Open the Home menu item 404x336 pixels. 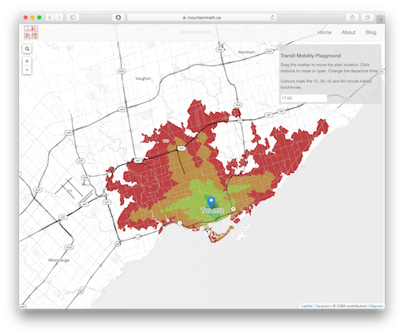(324, 32)
